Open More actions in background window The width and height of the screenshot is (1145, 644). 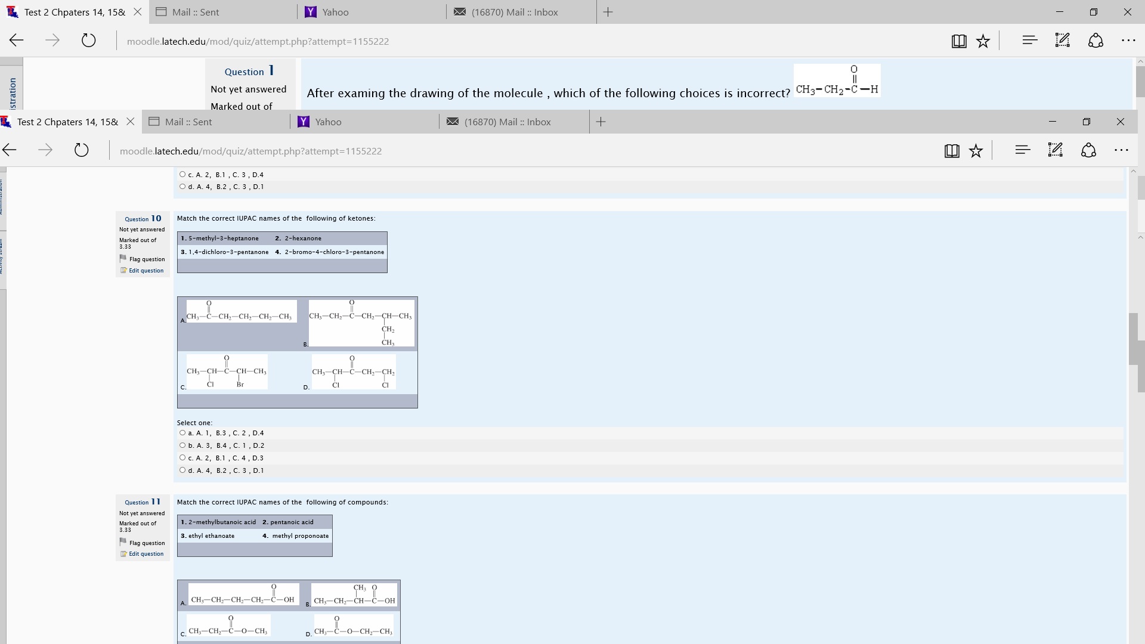coord(1128,41)
